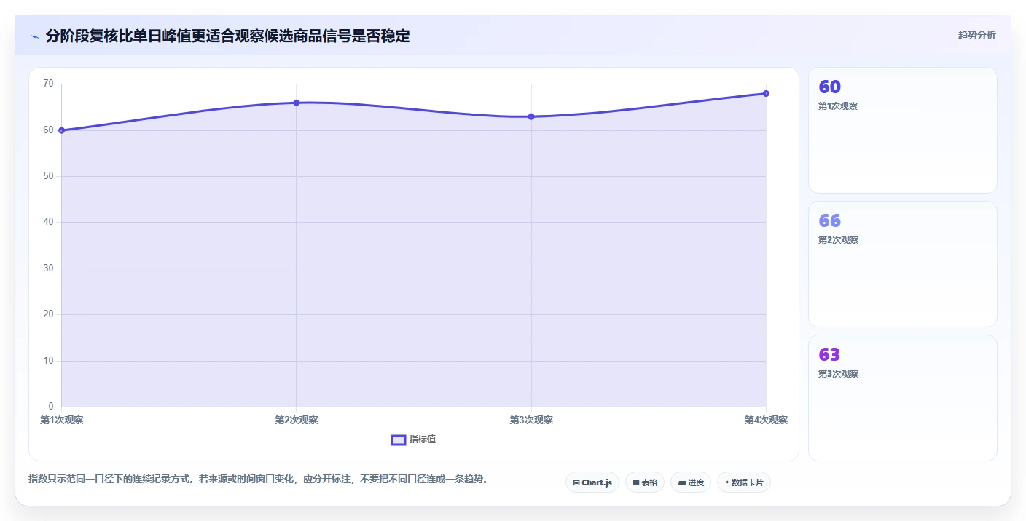Click the chart title 分阶段复核比单日峰值

pos(227,36)
